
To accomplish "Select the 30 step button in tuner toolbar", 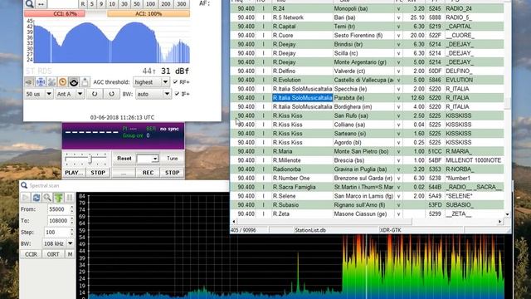I will point(124,4).
